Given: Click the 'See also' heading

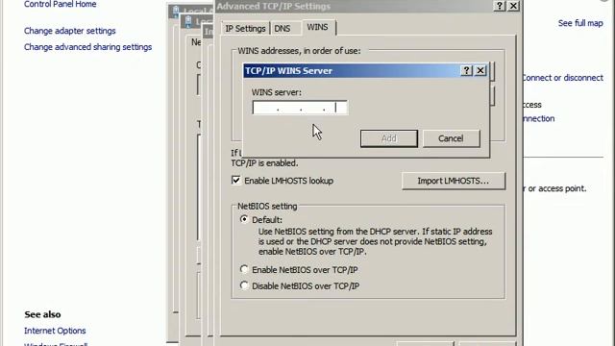Looking at the screenshot, I should coord(42,314).
